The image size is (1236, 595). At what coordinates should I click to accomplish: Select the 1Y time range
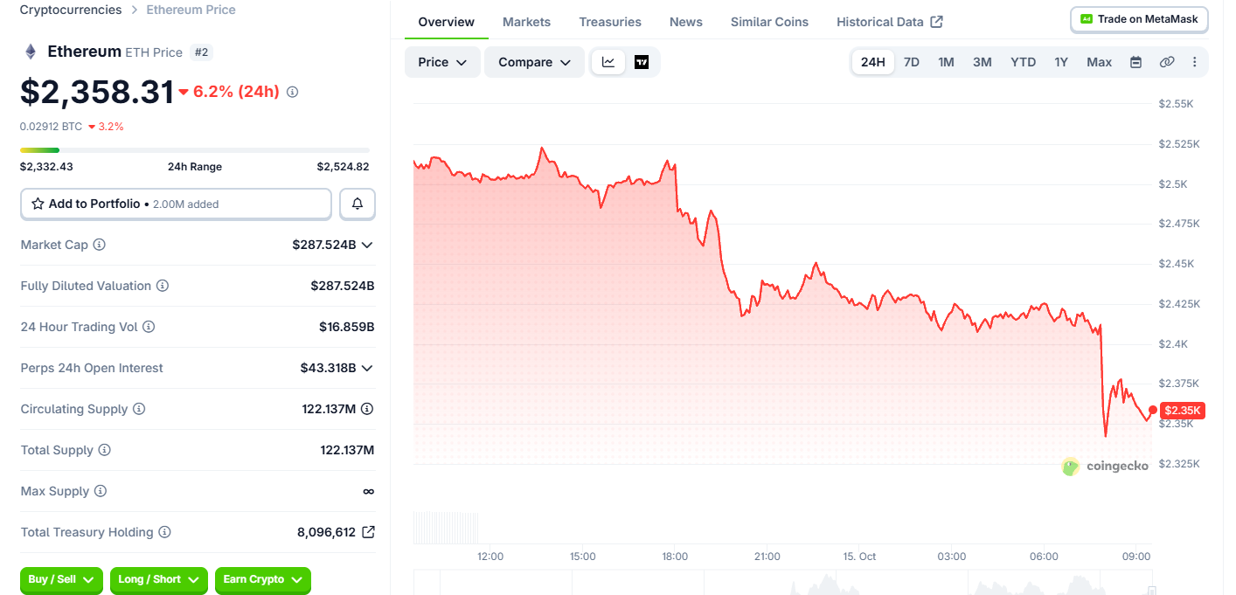coord(1061,62)
